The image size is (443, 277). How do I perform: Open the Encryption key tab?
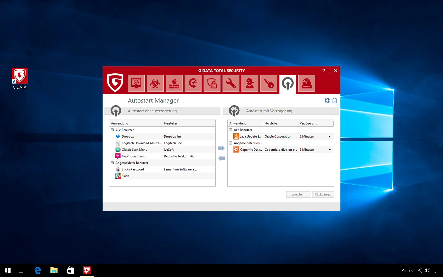point(269,83)
